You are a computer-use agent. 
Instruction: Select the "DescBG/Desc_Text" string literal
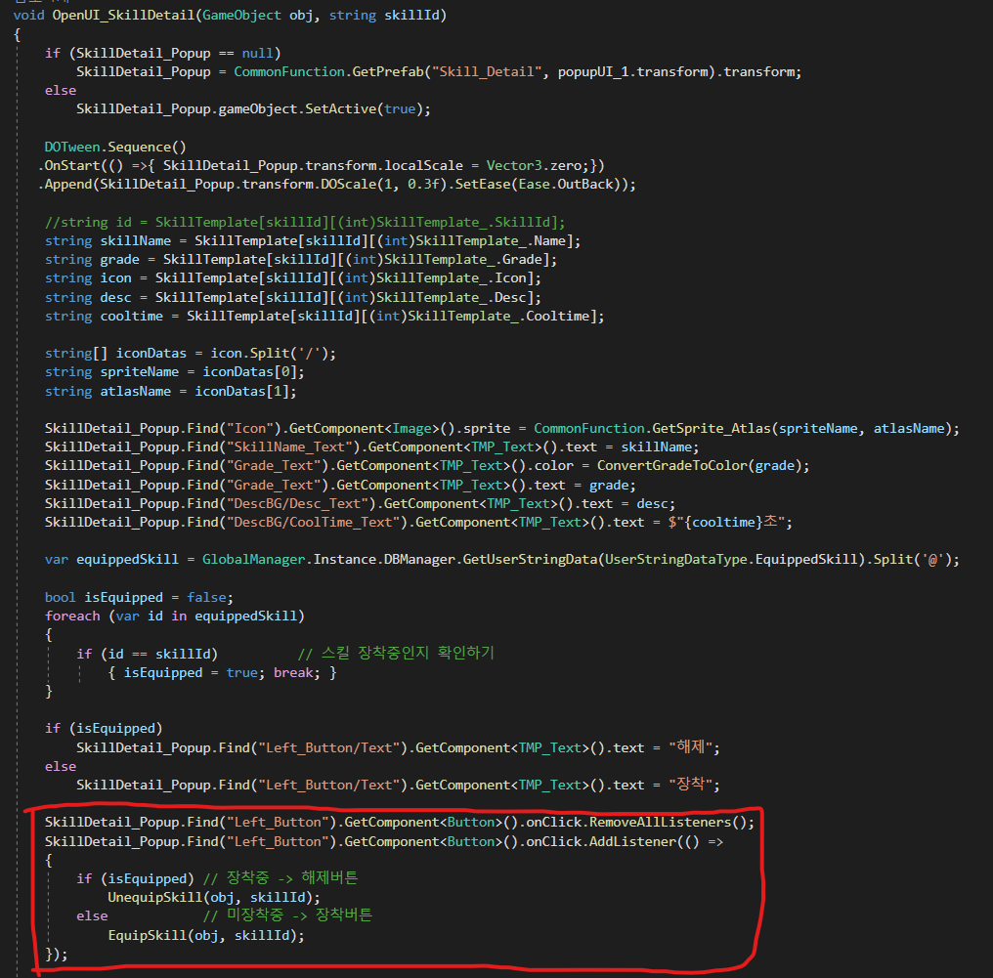pos(301,503)
